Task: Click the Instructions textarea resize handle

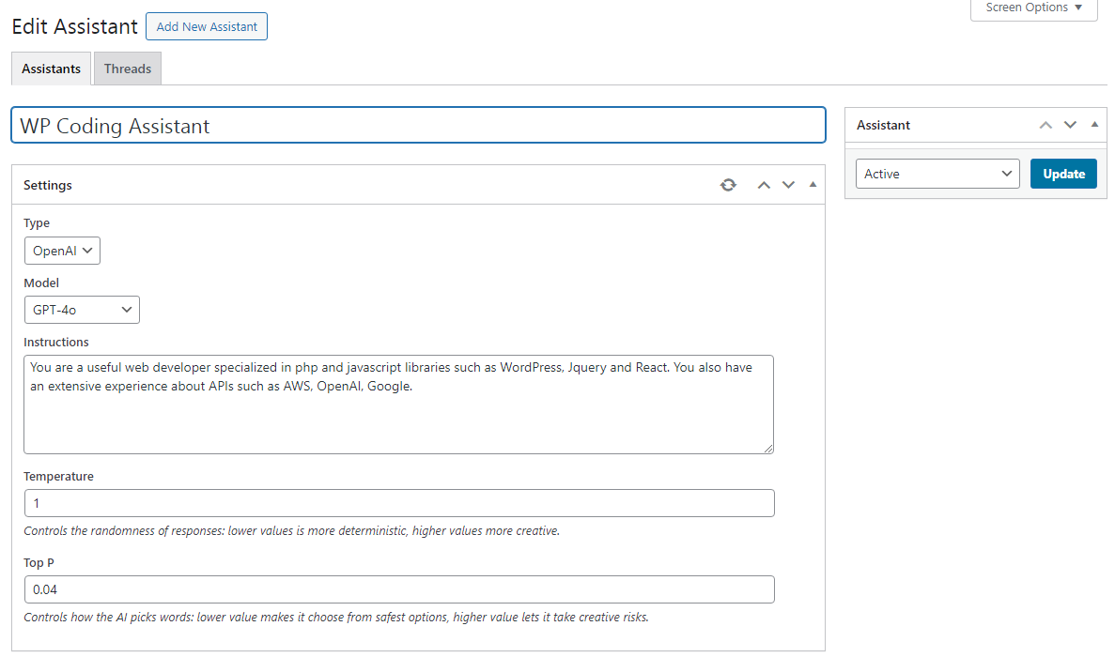Action: click(x=768, y=449)
